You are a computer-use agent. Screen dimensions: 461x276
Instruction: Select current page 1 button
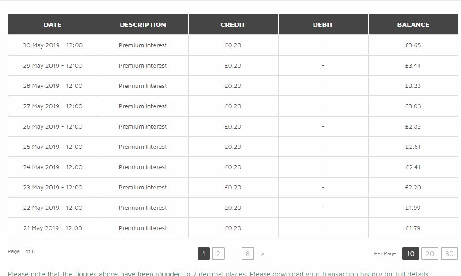204,253
